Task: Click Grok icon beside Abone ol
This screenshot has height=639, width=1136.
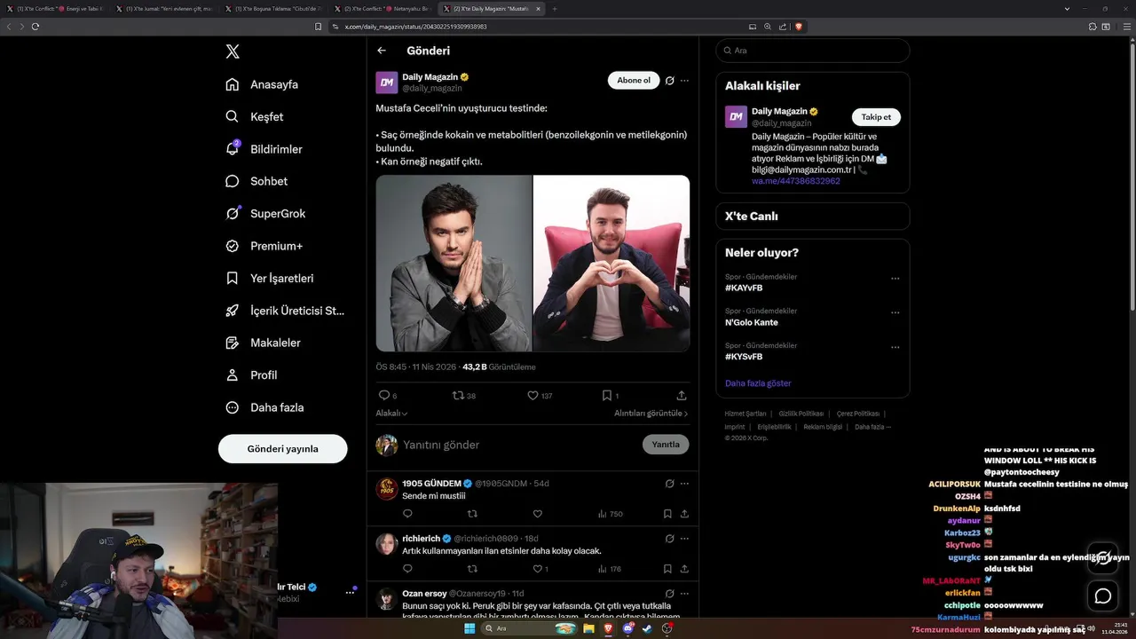Action: point(670,80)
